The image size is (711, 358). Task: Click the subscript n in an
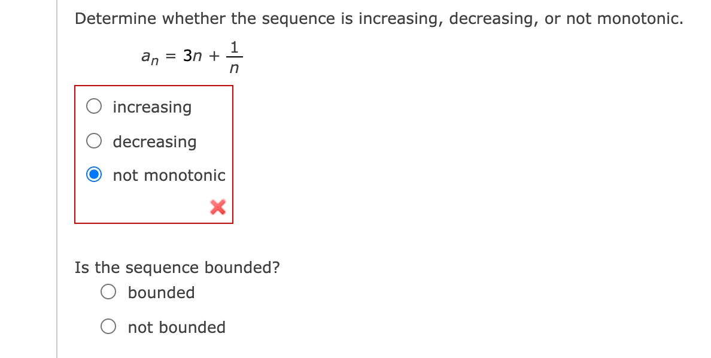click(x=153, y=60)
